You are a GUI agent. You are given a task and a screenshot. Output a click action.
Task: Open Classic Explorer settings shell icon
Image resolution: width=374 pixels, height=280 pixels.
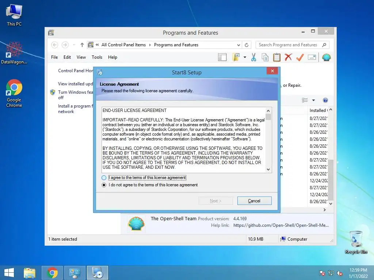pyautogui.click(x=326, y=57)
